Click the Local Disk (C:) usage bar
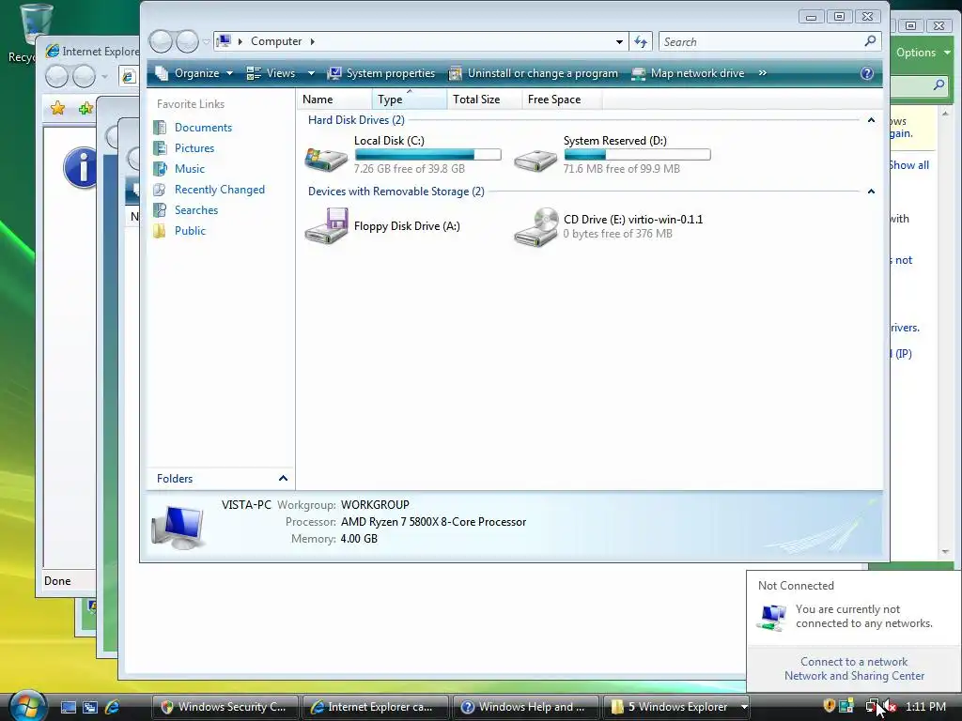This screenshot has height=721, width=962. pos(427,155)
